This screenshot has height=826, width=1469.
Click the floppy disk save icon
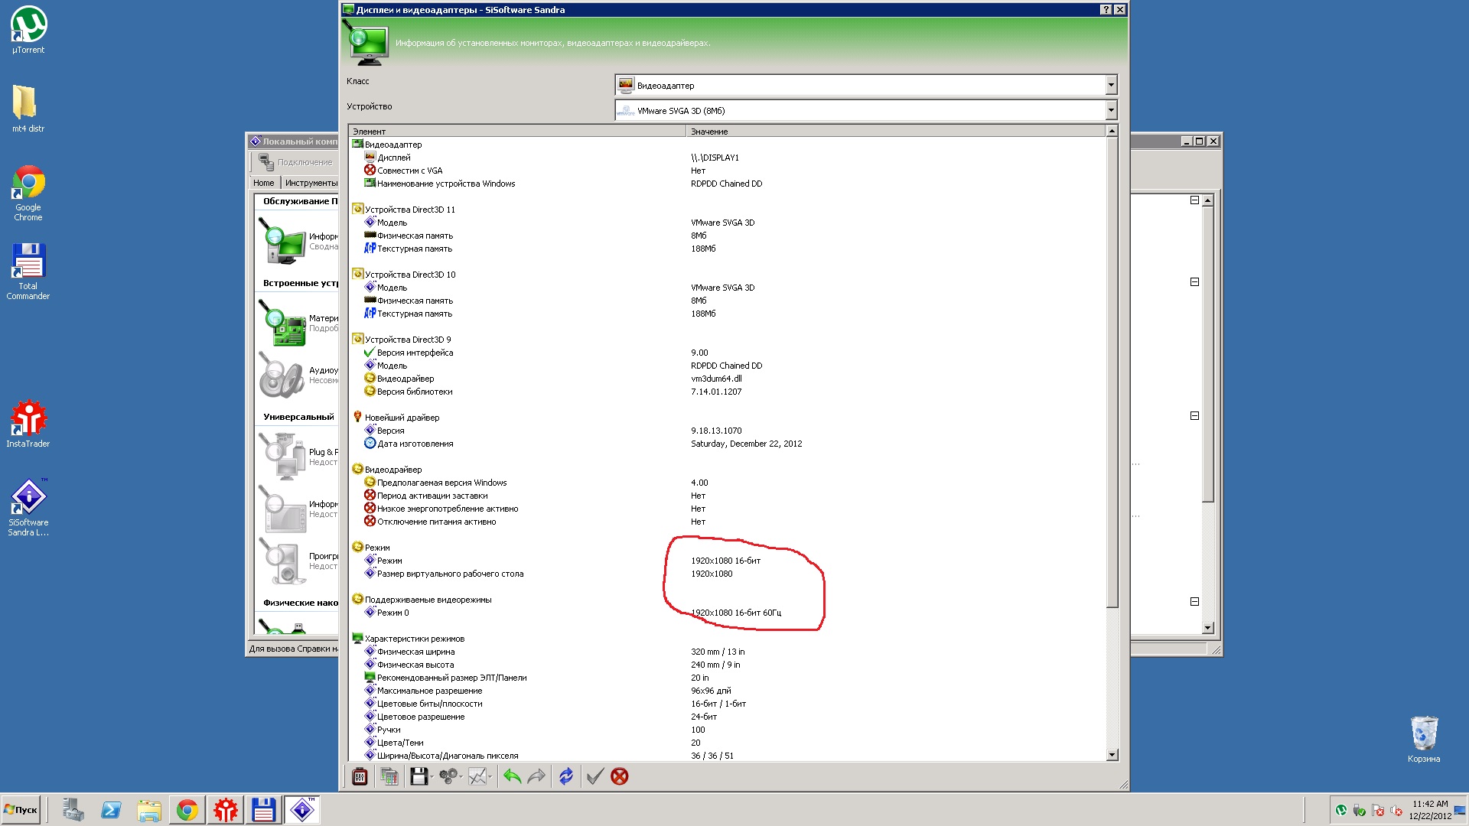418,777
